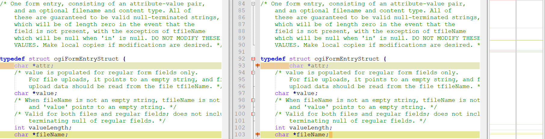Image resolution: width=545 pixels, height=139 pixels.
Task: Select line number 90 in the margin
Action: (242, 45)
